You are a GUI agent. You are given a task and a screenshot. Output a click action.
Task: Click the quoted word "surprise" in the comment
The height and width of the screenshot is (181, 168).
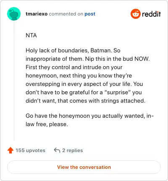(x=118, y=92)
